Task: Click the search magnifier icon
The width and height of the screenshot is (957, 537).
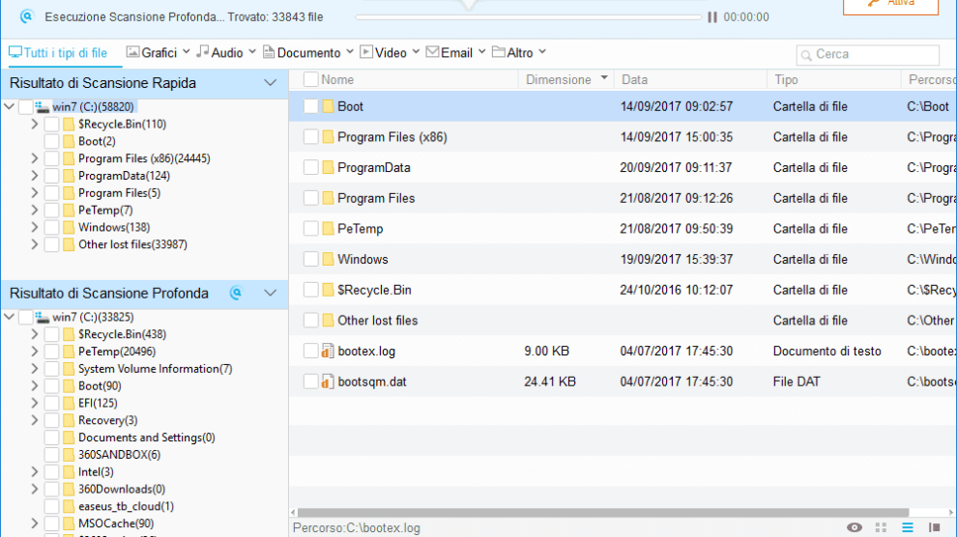Action: 806,55
